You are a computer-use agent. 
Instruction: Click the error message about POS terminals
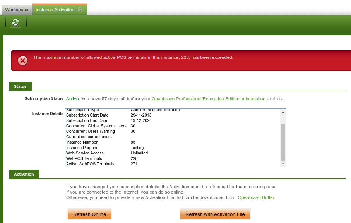click(133, 57)
